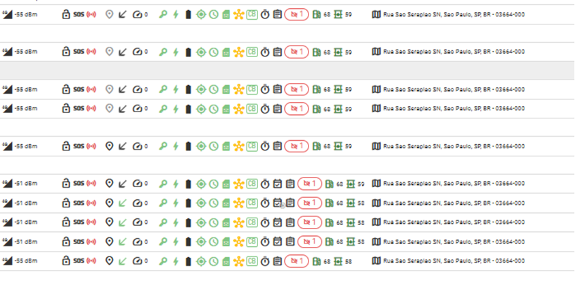Click the map icon in the last row
The height and width of the screenshot is (285, 585).
[376, 261]
